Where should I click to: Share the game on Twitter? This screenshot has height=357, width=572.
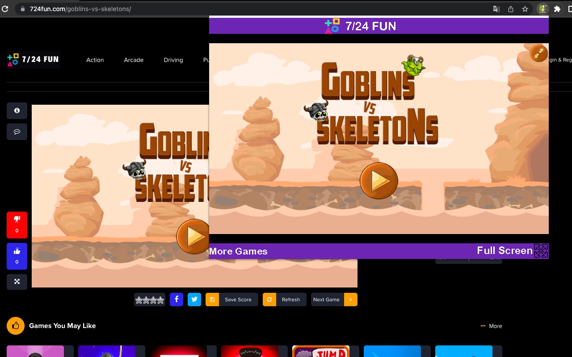click(x=194, y=299)
